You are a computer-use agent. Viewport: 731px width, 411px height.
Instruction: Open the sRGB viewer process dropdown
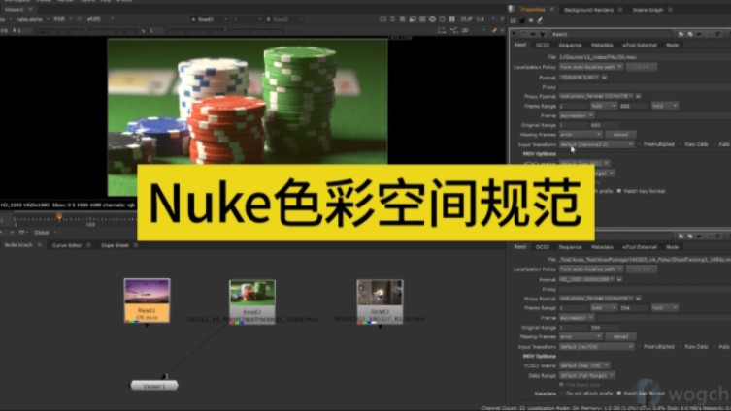99,19
